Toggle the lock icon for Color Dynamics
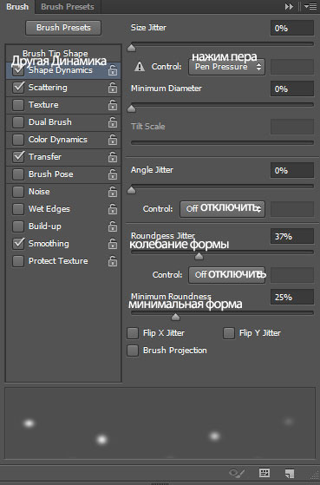The height and width of the screenshot is (485, 320). [x=113, y=140]
